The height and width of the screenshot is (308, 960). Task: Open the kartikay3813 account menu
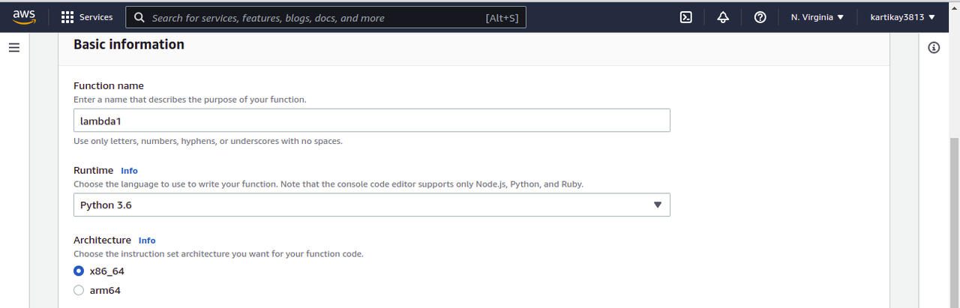(902, 17)
